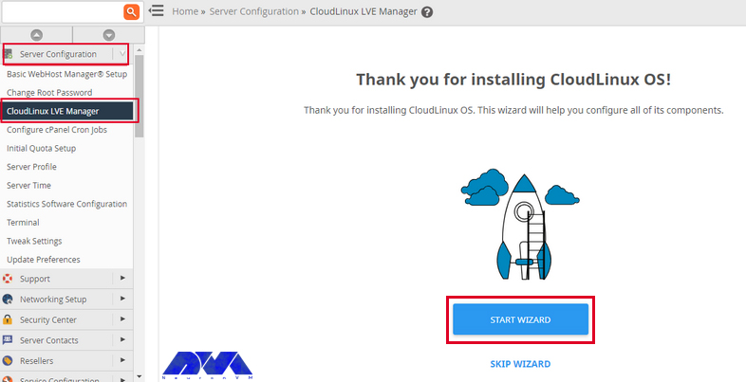Open the help question mark icon
746x382 pixels.
(427, 12)
